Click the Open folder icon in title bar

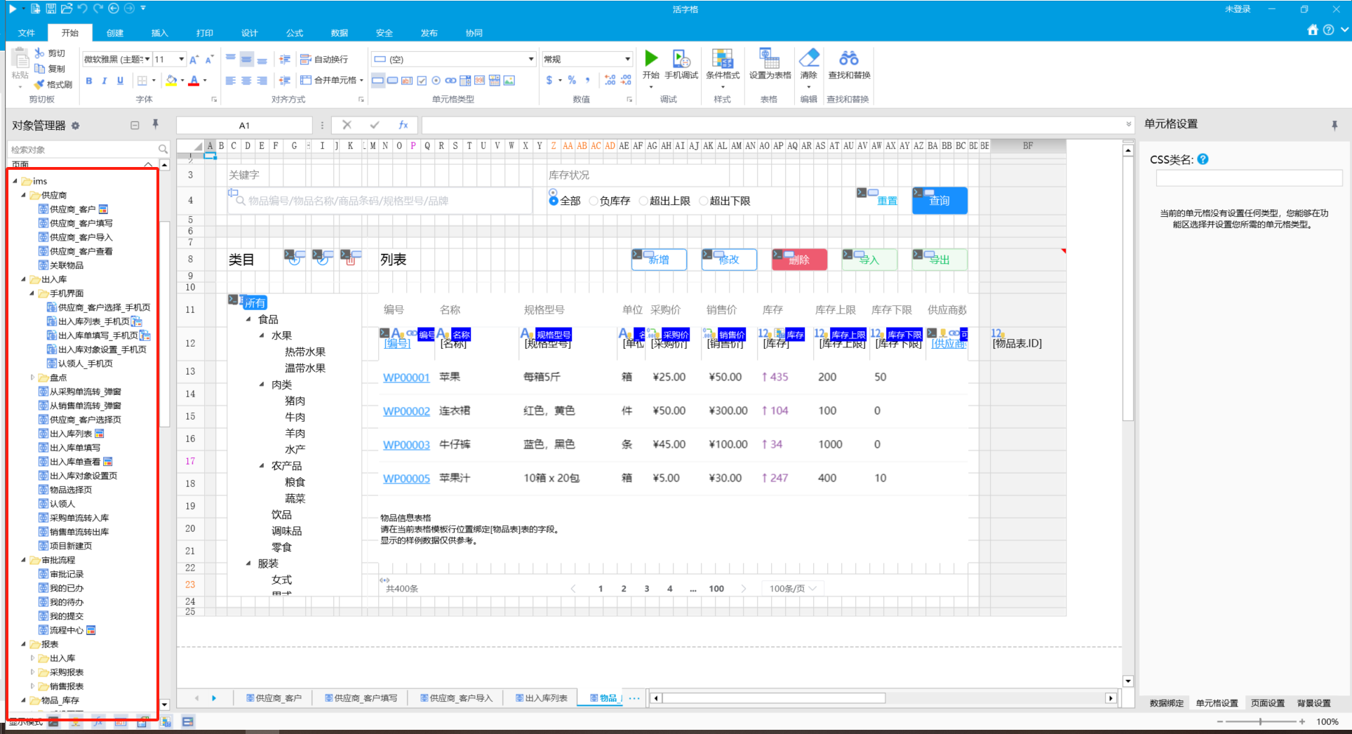click(x=67, y=8)
